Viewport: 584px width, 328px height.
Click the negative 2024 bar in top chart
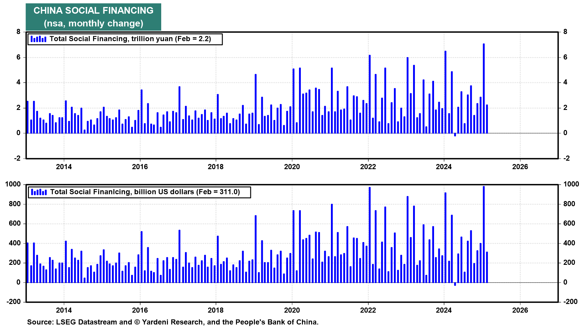[455, 135]
